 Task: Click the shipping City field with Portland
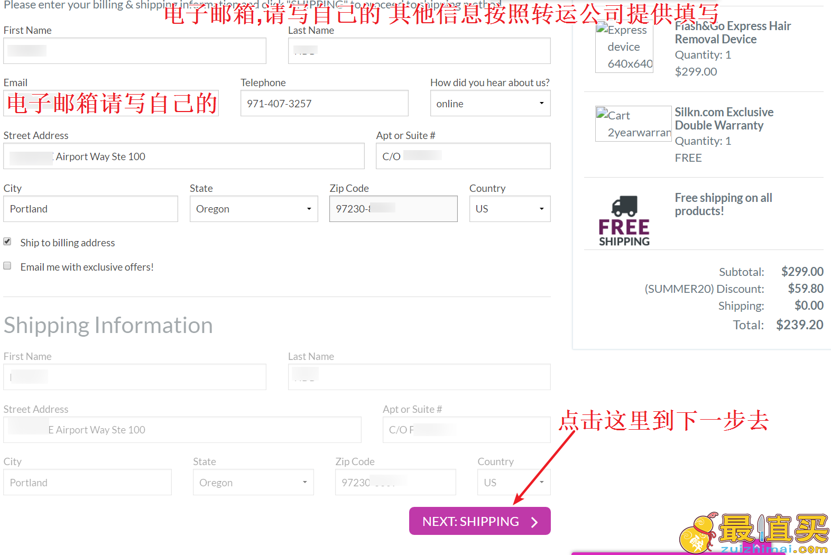tap(87, 482)
